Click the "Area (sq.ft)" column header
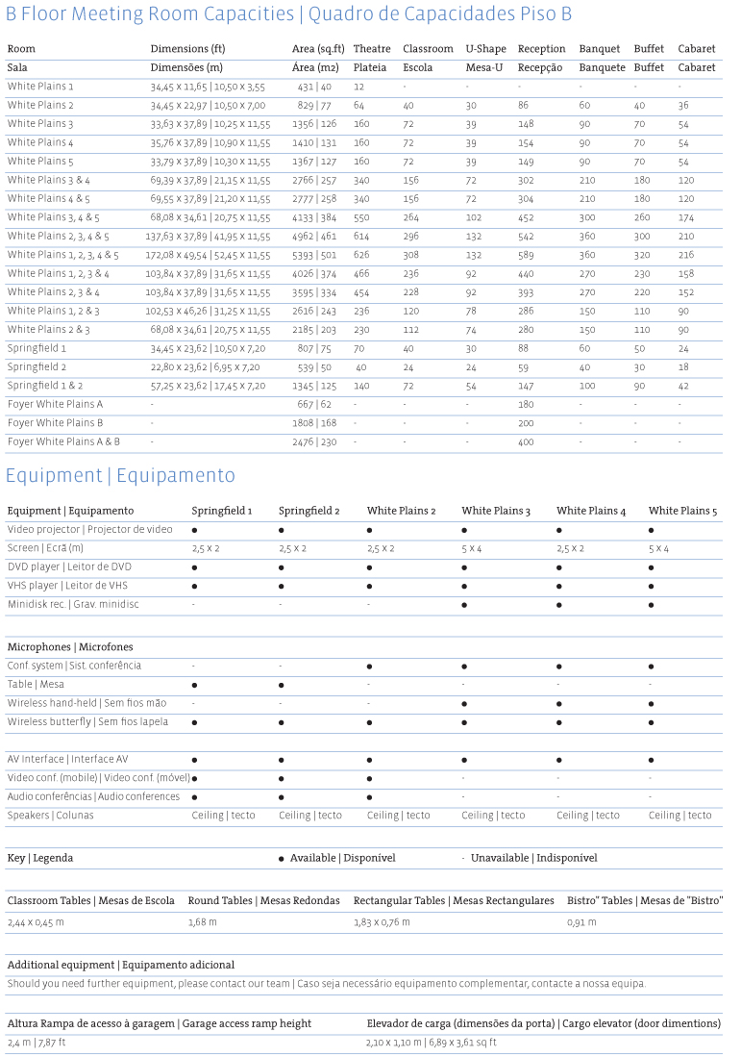The image size is (741, 1057). pyautogui.click(x=318, y=48)
